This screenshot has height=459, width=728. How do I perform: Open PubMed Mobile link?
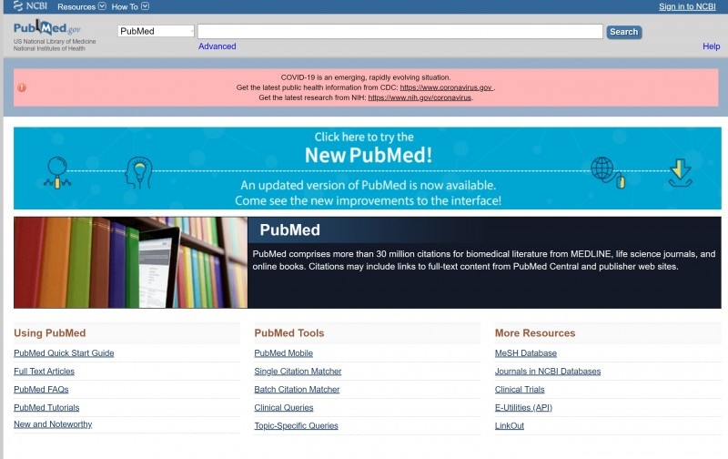click(x=283, y=353)
